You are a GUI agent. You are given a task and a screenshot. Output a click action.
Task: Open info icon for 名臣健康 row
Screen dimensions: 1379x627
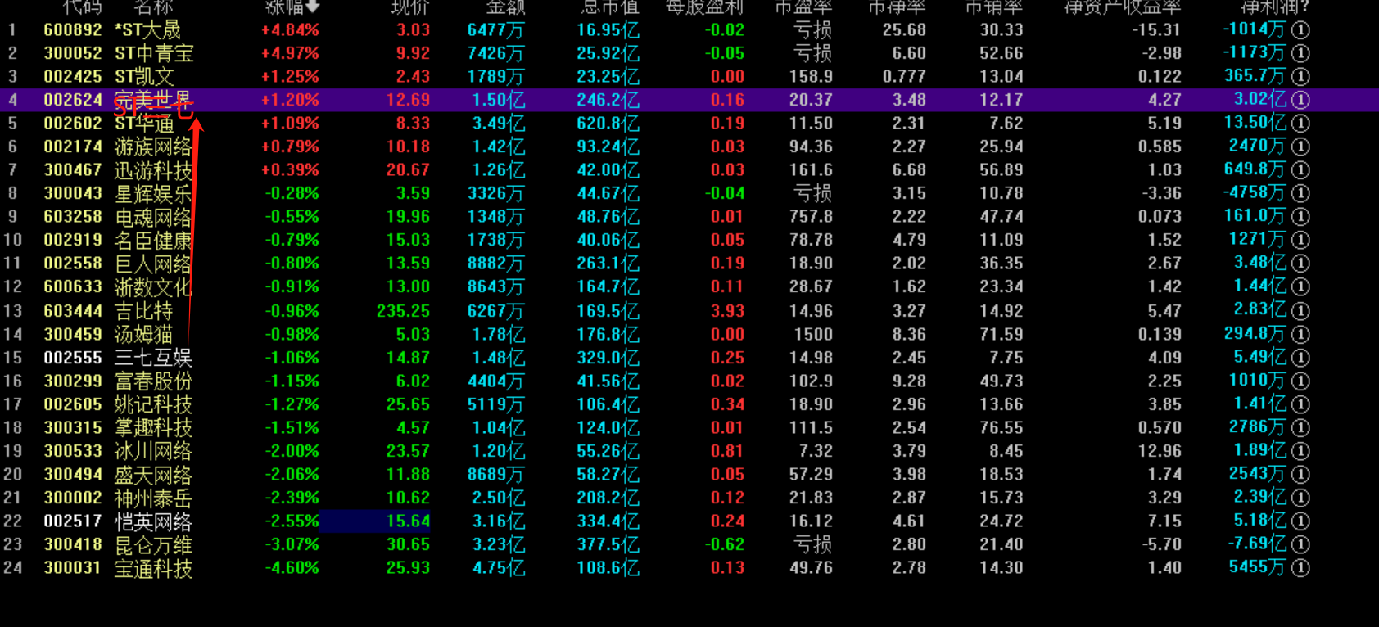(1300, 241)
